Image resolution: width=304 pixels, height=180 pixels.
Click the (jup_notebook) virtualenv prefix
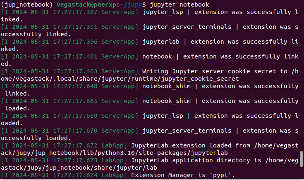[26, 5]
